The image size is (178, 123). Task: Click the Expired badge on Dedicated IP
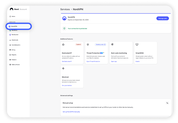[78, 45]
